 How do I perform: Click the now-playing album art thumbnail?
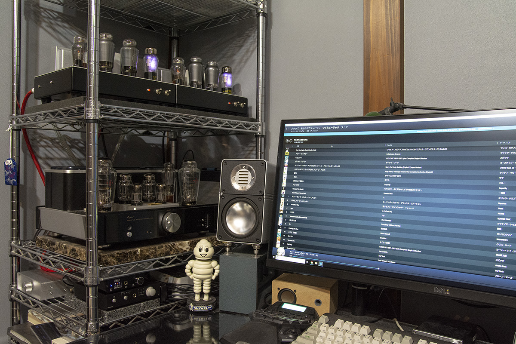pyautogui.click(x=281, y=252)
